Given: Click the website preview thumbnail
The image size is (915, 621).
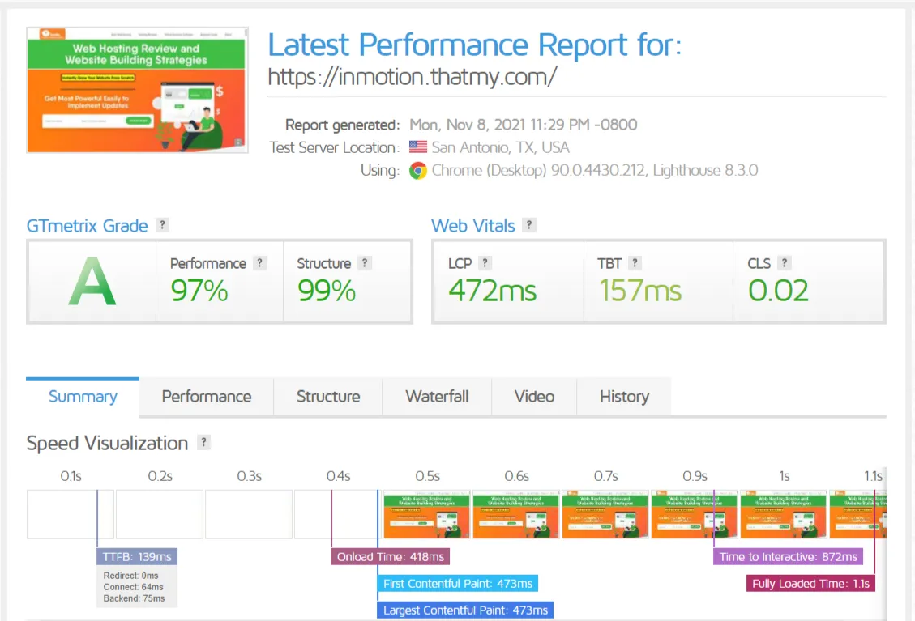Looking at the screenshot, I should (x=137, y=89).
